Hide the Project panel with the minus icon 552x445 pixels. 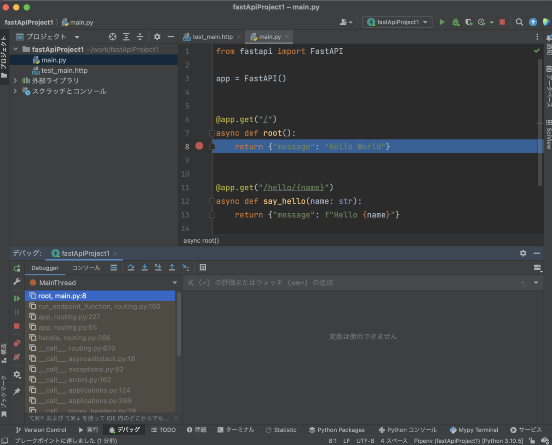[x=171, y=37]
